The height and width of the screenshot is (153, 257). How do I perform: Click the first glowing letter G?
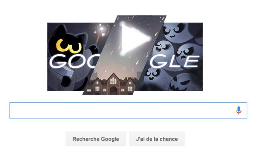click(58, 62)
